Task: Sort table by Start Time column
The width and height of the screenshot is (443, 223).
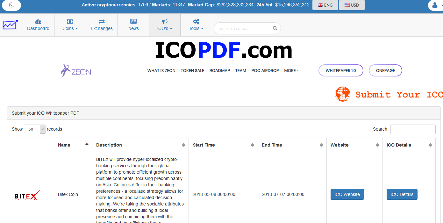Action: click(223, 145)
